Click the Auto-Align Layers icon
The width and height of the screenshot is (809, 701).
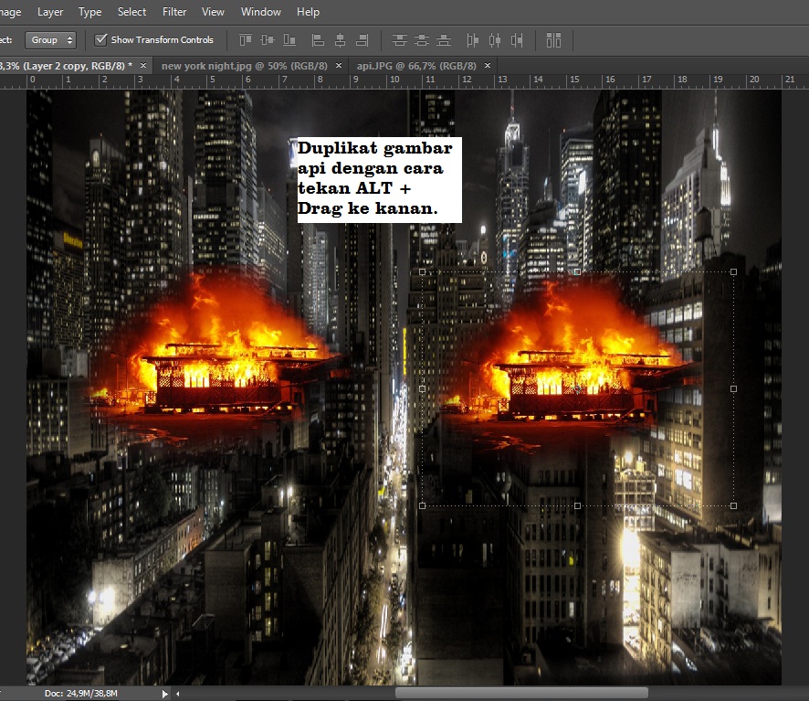pyautogui.click(x=553, y=40)
